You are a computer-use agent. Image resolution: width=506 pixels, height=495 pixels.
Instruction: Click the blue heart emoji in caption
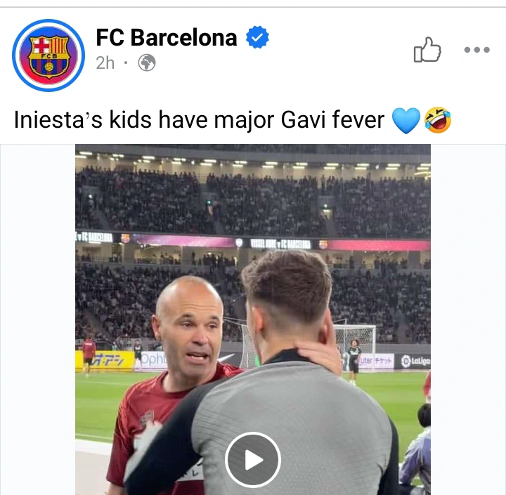point(406,121)
